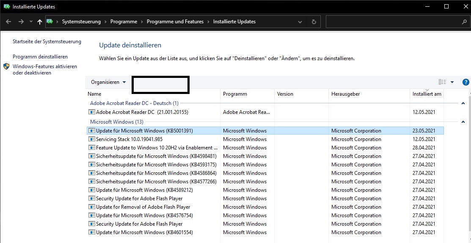Click 23.05.2021 install date cell
The image size is (471, 243).
point(424,131)
